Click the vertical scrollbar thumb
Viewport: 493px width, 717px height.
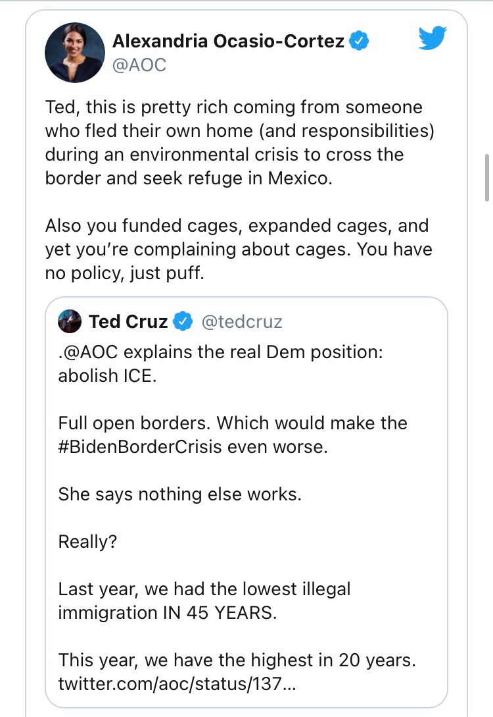486,178
